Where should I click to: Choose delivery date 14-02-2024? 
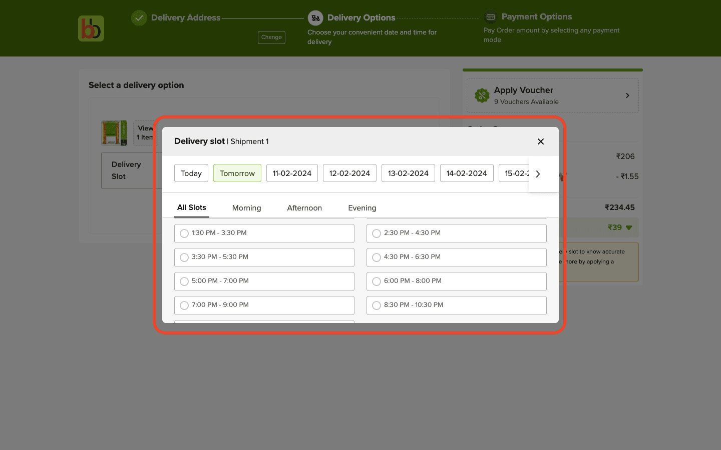tap(467, 173)
